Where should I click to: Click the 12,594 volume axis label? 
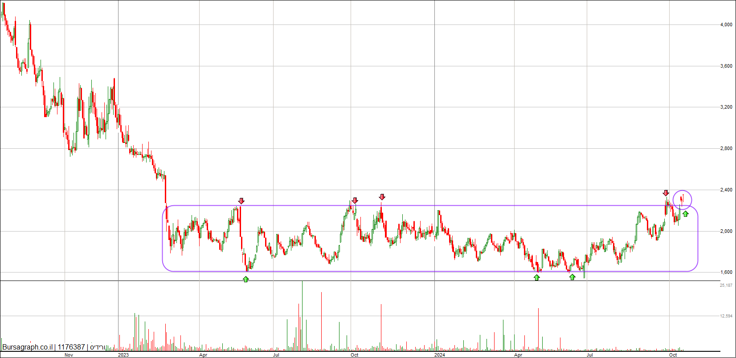point(726,316)
